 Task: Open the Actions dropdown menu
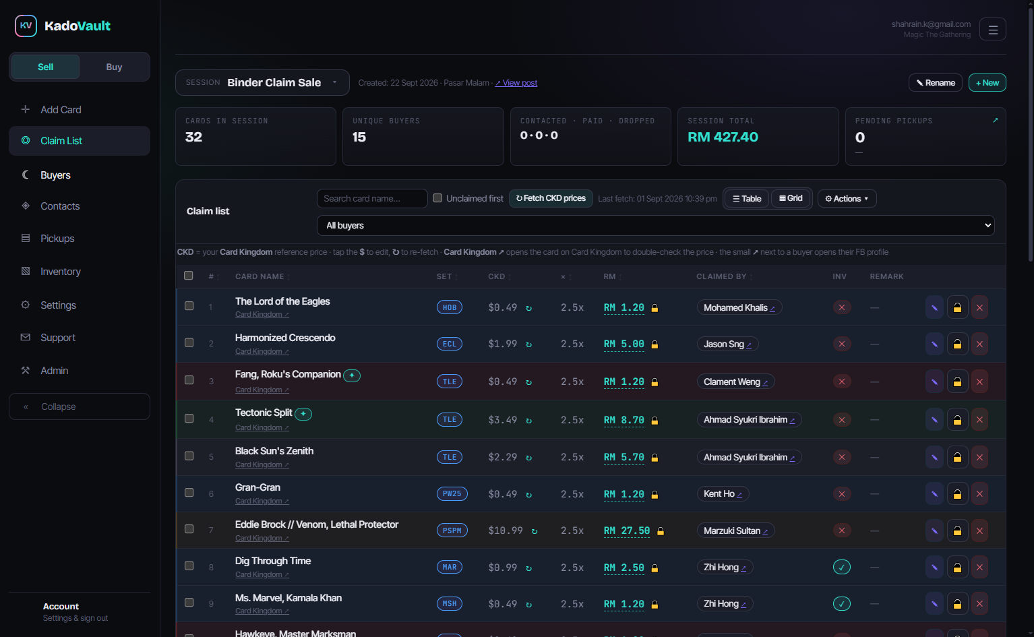pyautogui.click(x=847, y=198)
